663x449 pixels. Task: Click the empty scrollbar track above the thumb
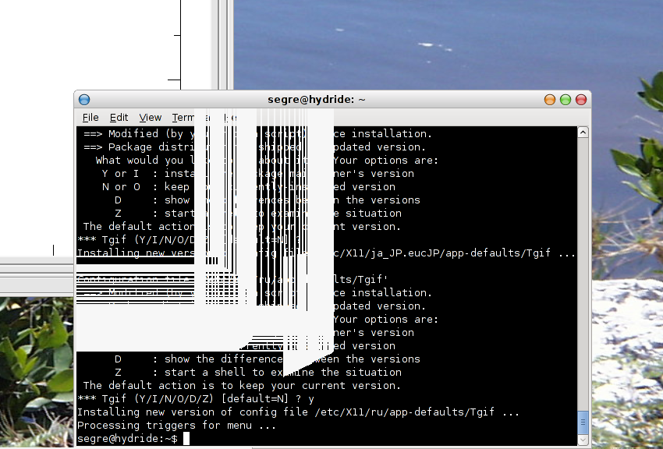click(583, 273)
